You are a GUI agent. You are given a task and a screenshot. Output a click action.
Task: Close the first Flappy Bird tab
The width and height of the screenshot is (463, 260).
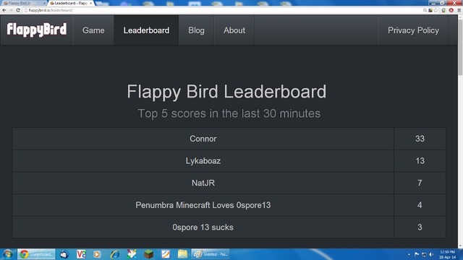pyautogui.click(x=44, y=3)
